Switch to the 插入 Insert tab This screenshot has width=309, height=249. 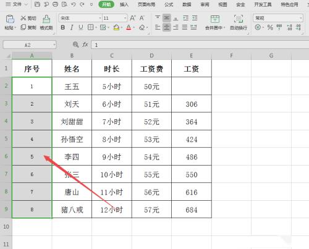tap(124, 4)
